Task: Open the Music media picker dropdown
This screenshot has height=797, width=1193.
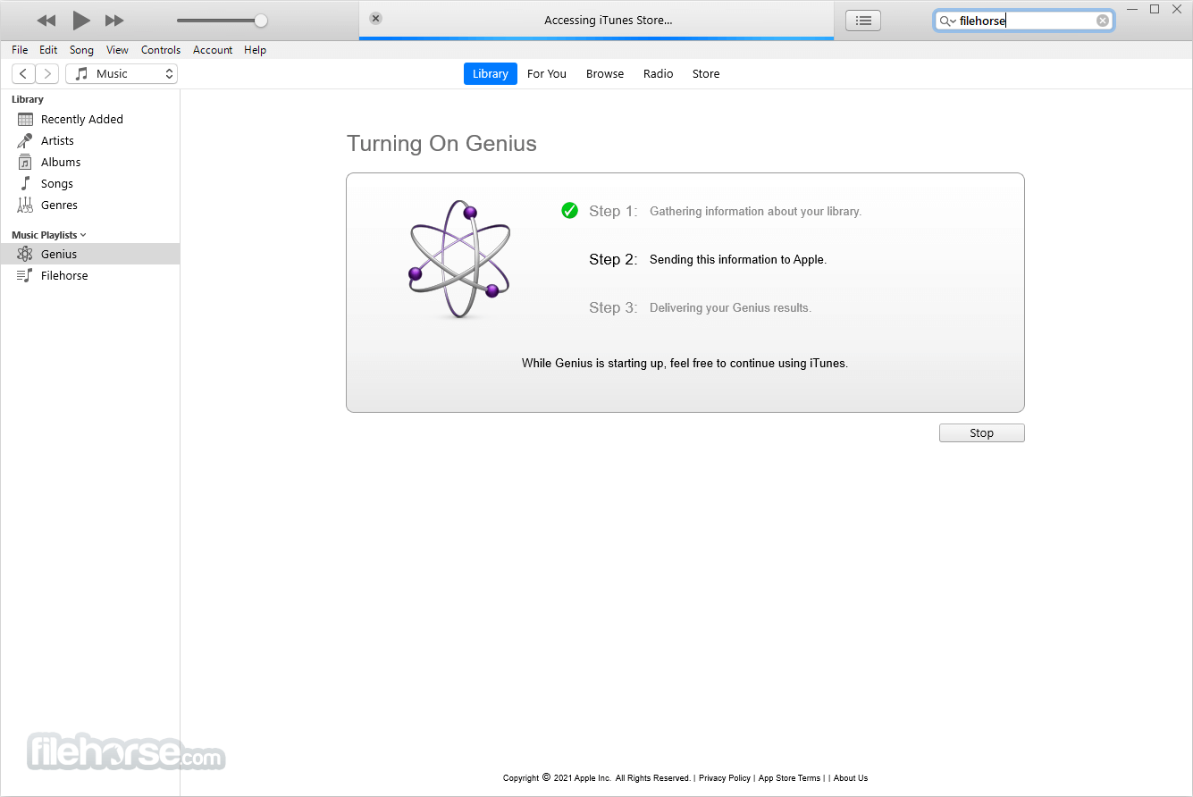Action: click(122, 74)
